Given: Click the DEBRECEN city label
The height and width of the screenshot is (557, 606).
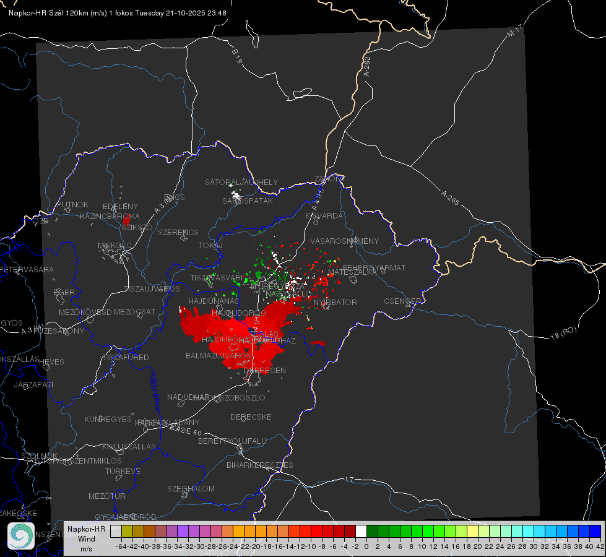Looking at the screenshot, I should [265, 370].
